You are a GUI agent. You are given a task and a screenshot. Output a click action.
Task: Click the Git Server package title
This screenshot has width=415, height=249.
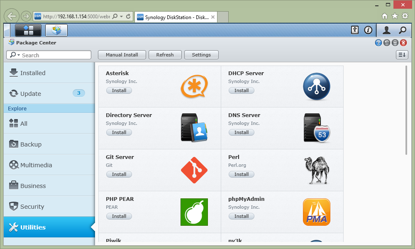coord(120,157)
